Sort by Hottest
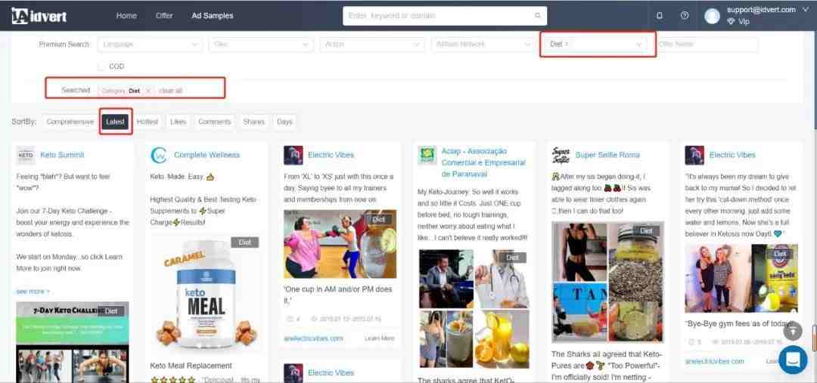Image resolution: width=817 pixels, height=383 pixels. coord(148,122)
